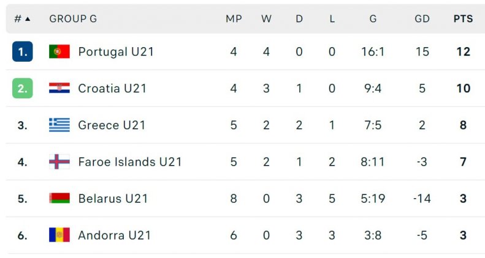Click the Faroe Islands flag icon

[59, 161]
